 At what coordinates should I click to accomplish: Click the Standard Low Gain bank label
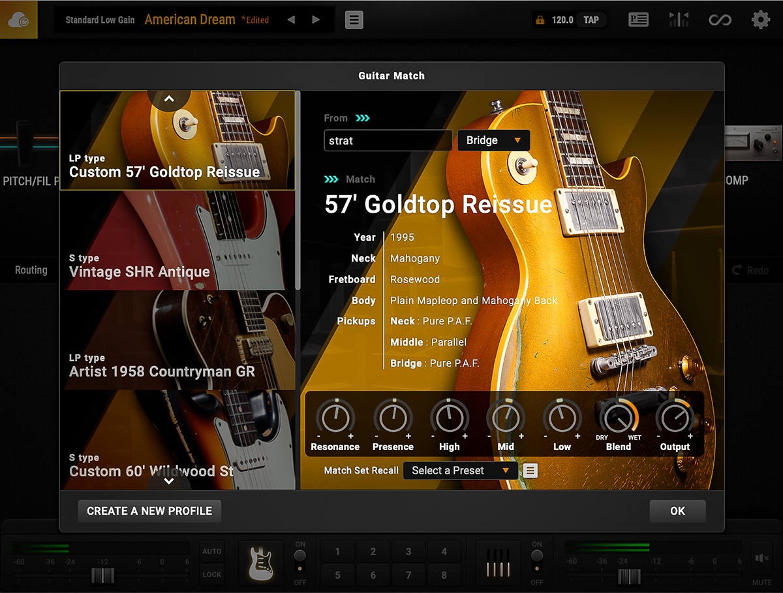[100, 20]
